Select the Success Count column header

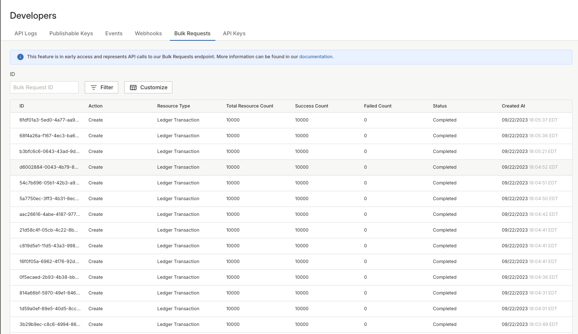click(312, 106)
